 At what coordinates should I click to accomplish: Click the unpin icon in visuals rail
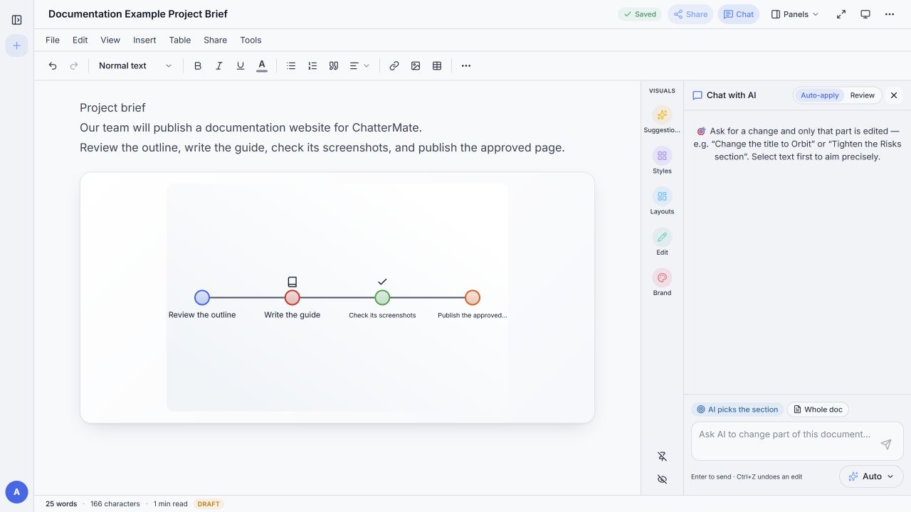point(662,457)
